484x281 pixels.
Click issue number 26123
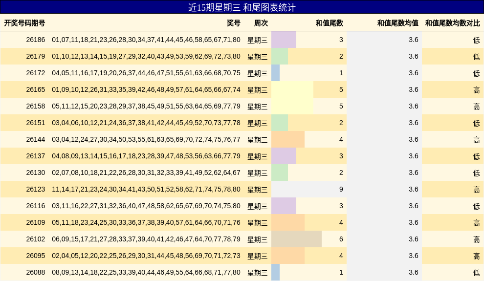[36, 190]
